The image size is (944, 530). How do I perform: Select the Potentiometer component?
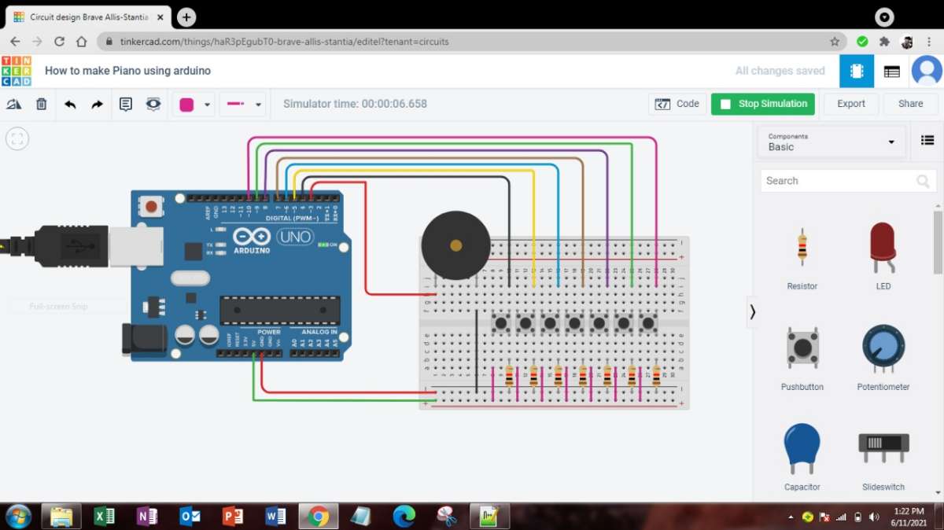click(883, 358)
